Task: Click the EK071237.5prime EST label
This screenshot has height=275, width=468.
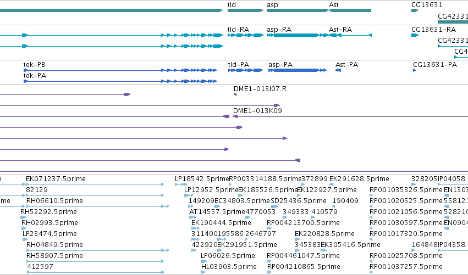Action: click(x=56, y=179)
